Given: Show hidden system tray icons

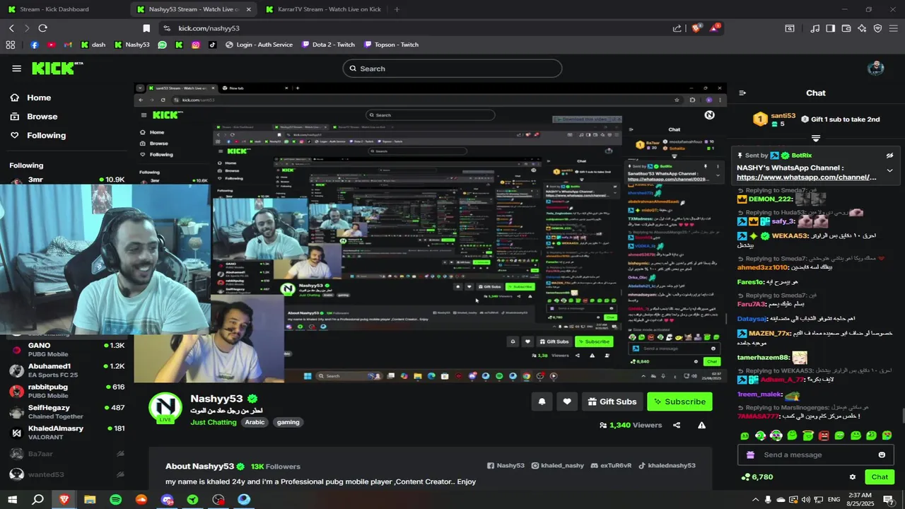Looking at the screenshot, I should [755, 500].
